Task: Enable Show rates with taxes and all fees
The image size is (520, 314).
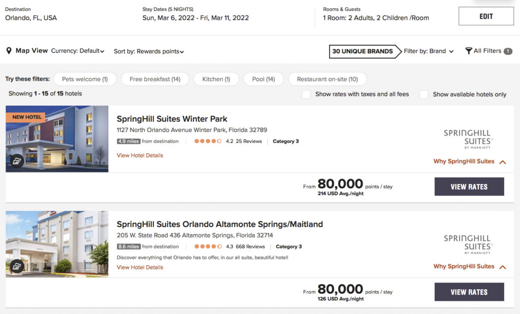Action: tap(306, 94)
